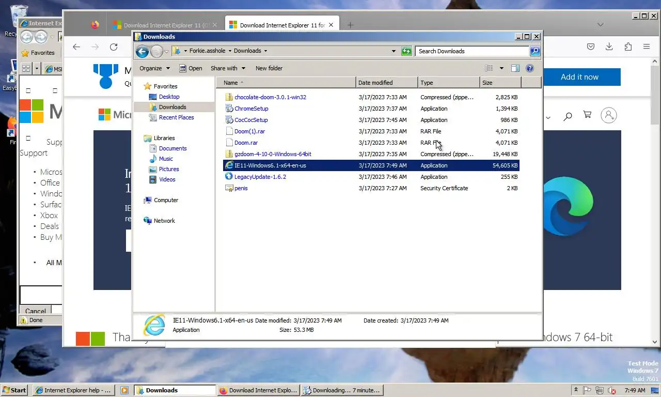Click the Forward arrow in Downloads explorer

(156, 51)
